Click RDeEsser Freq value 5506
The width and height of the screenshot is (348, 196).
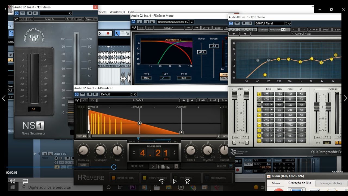click(146, 78)
